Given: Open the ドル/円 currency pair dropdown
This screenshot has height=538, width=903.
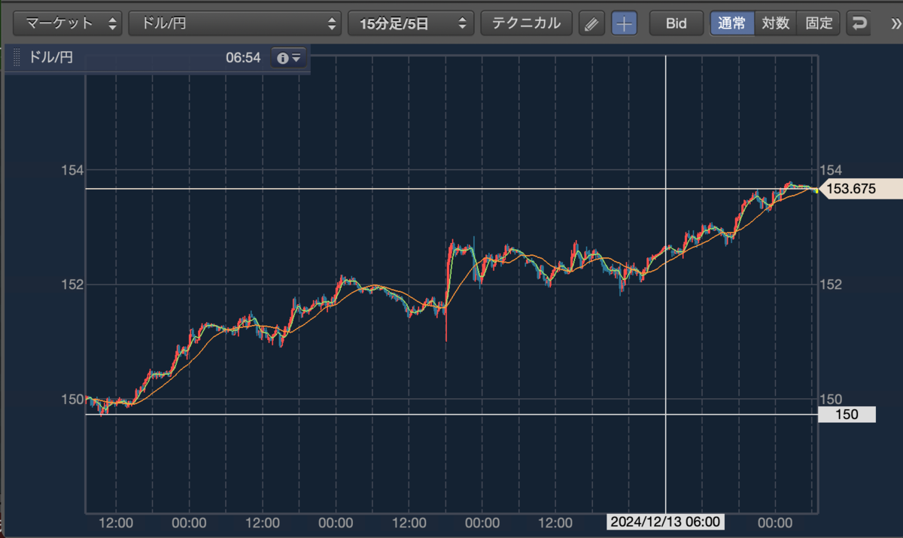Looking at the screenshot, I should point(234,23).
